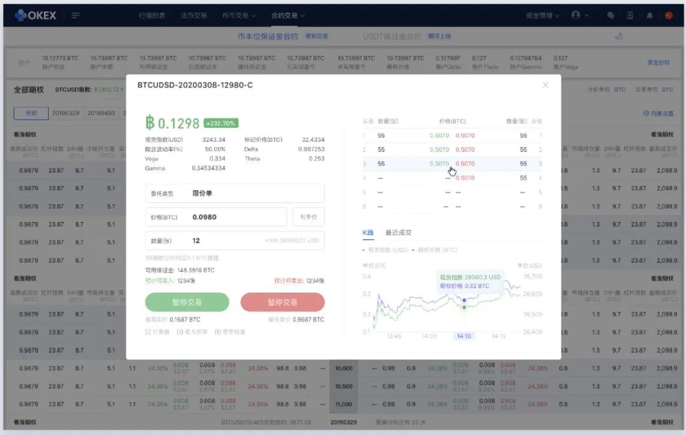Open the hamburger menu beside the OKEX logo
This screenshot has width=686, height=435.
(76, 15)
